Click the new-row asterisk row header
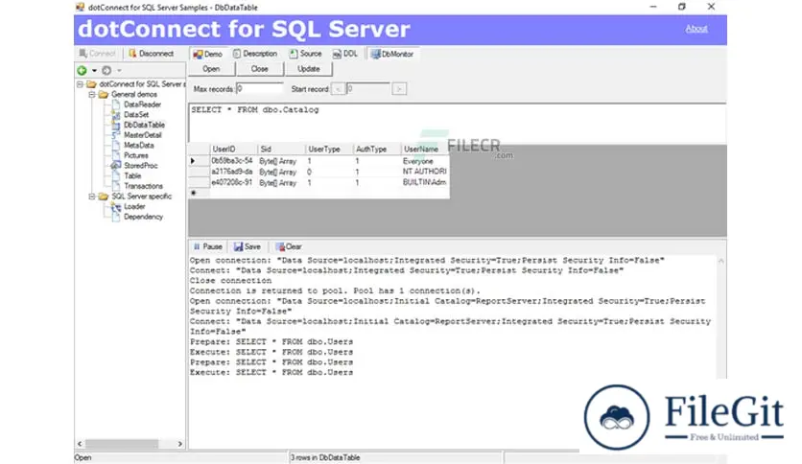 tap(199, 193)
